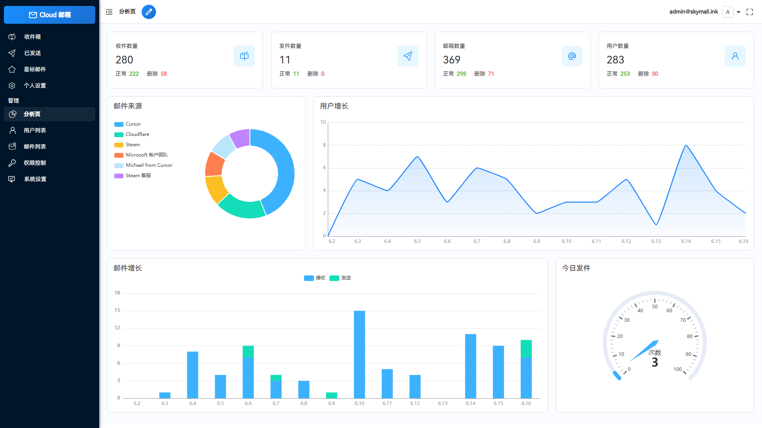Image resolution: width=762 pixels, height=428 pixels.
Task: Toggle the 接收 series in 邮件增长 legend
Action: (315, 278)
